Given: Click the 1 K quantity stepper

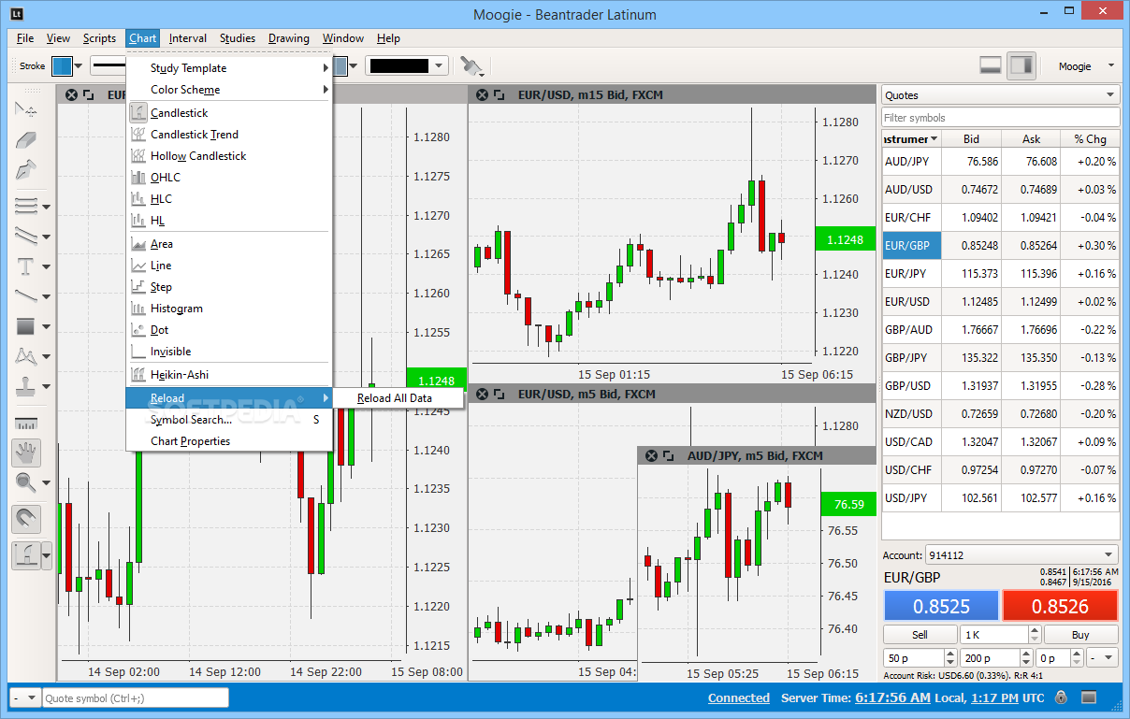Looking at the screenshot, I should pos(1000,635).
